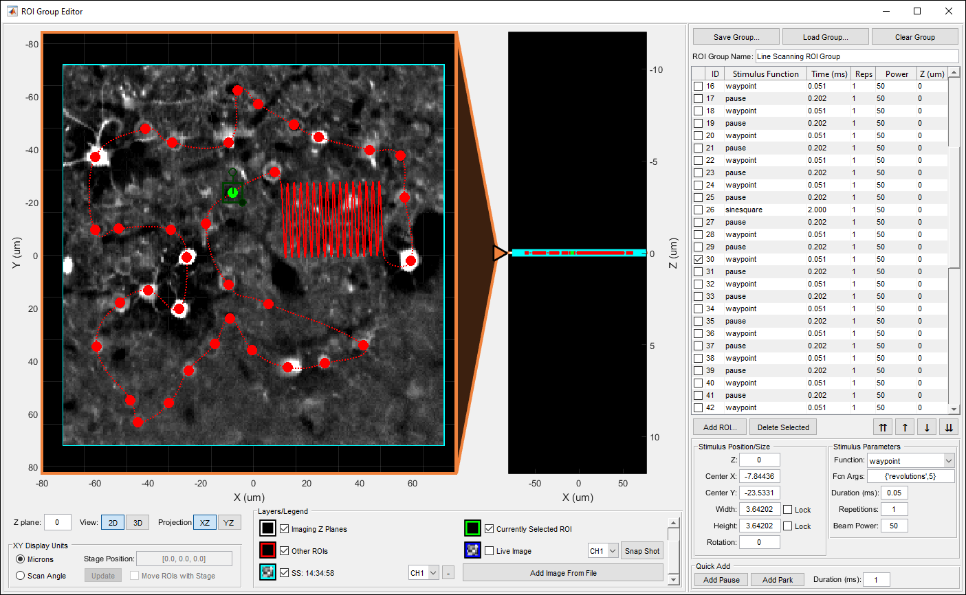
Task: Click the Live Image checkered icon
Action: 472,550
